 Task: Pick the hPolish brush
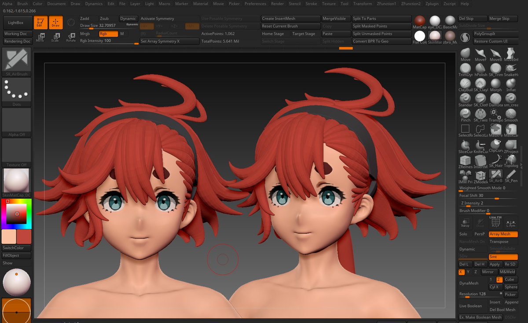[x=480, y=70]
